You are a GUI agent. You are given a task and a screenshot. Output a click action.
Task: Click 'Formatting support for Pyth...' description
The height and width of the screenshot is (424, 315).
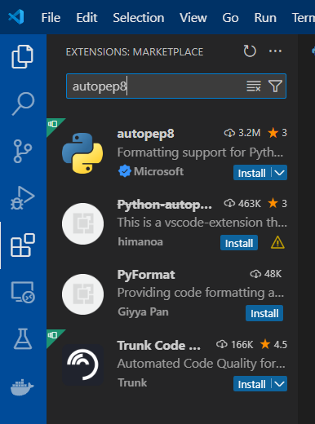click(201, 152)
